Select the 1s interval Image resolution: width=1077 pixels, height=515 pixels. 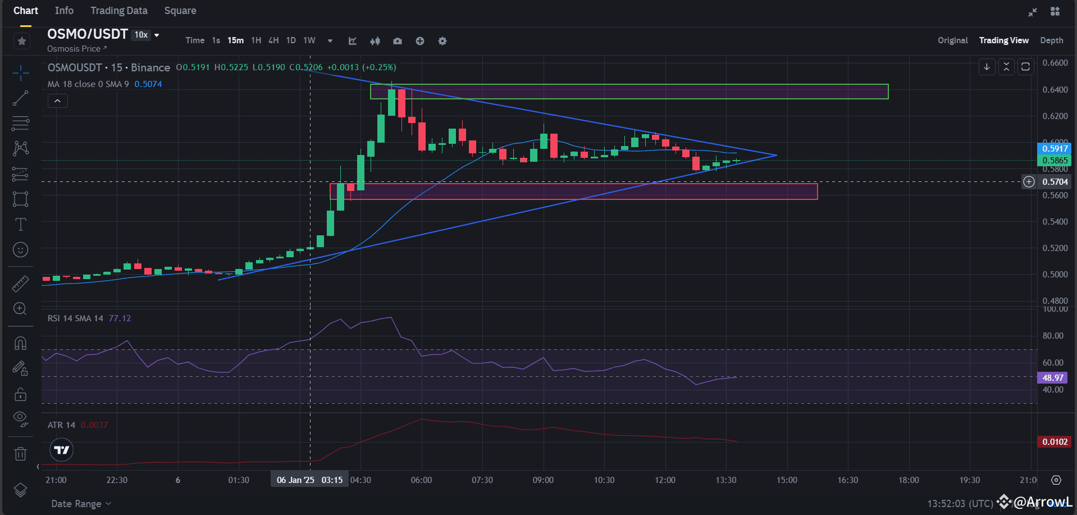pyautogui.click(x=216, y=40)
